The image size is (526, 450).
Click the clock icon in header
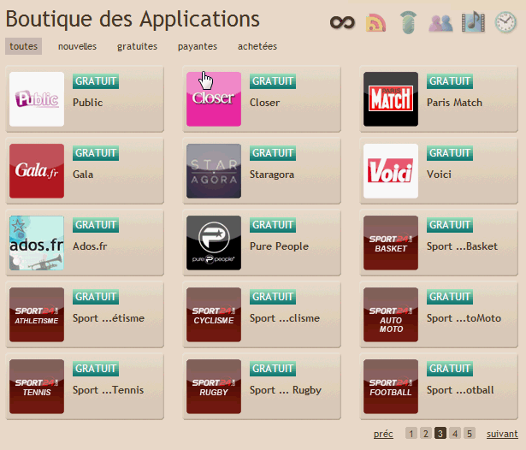coord(505,22)
